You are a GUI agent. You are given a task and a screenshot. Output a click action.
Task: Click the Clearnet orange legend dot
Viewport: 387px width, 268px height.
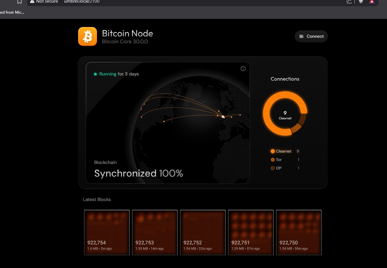273,151
